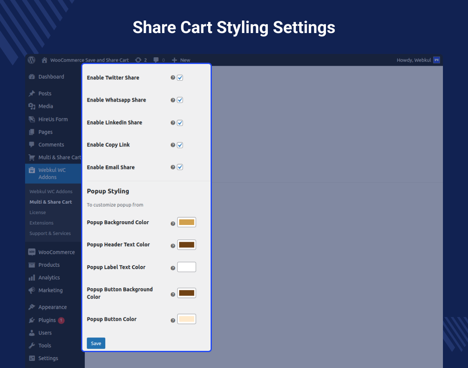
Task: Click the Media icon in sidebar
Action: tap(32, 106)
